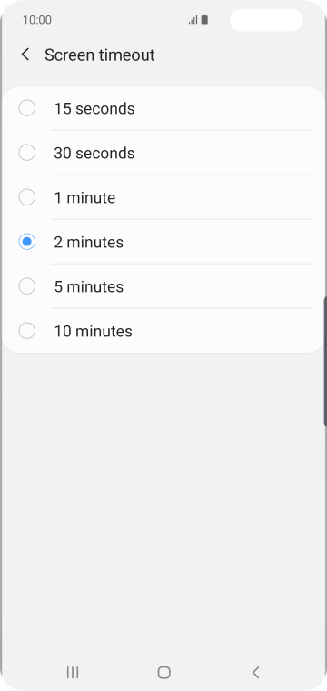This screenshot has height=691, width=327.
Task: Tap the 10:00 clock in the status bar
Action: click(37, 20)
